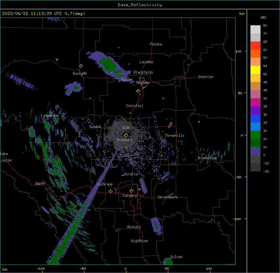Click the Okotoks city label
This screenshot has width=280, height=273.
(x=134, y=227)
